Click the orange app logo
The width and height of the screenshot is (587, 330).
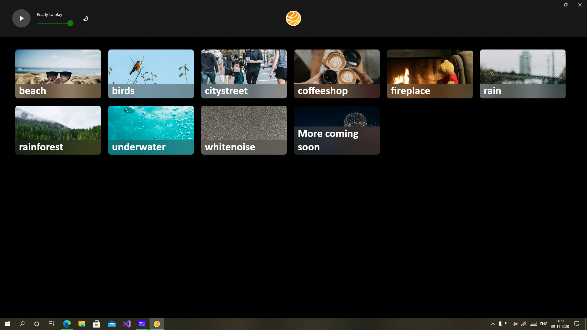[x=293, y=18]
